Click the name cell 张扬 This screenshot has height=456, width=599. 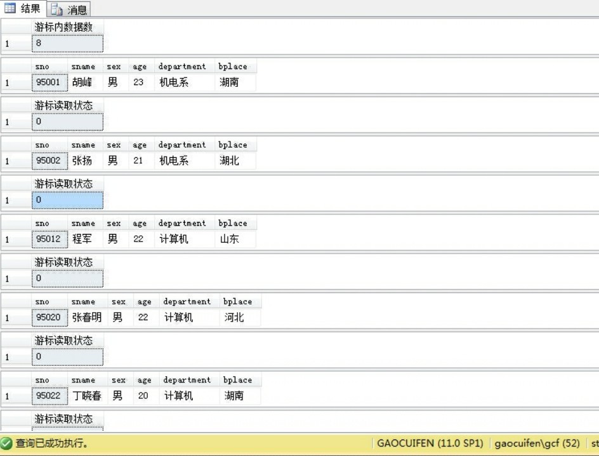pos(85,161)
